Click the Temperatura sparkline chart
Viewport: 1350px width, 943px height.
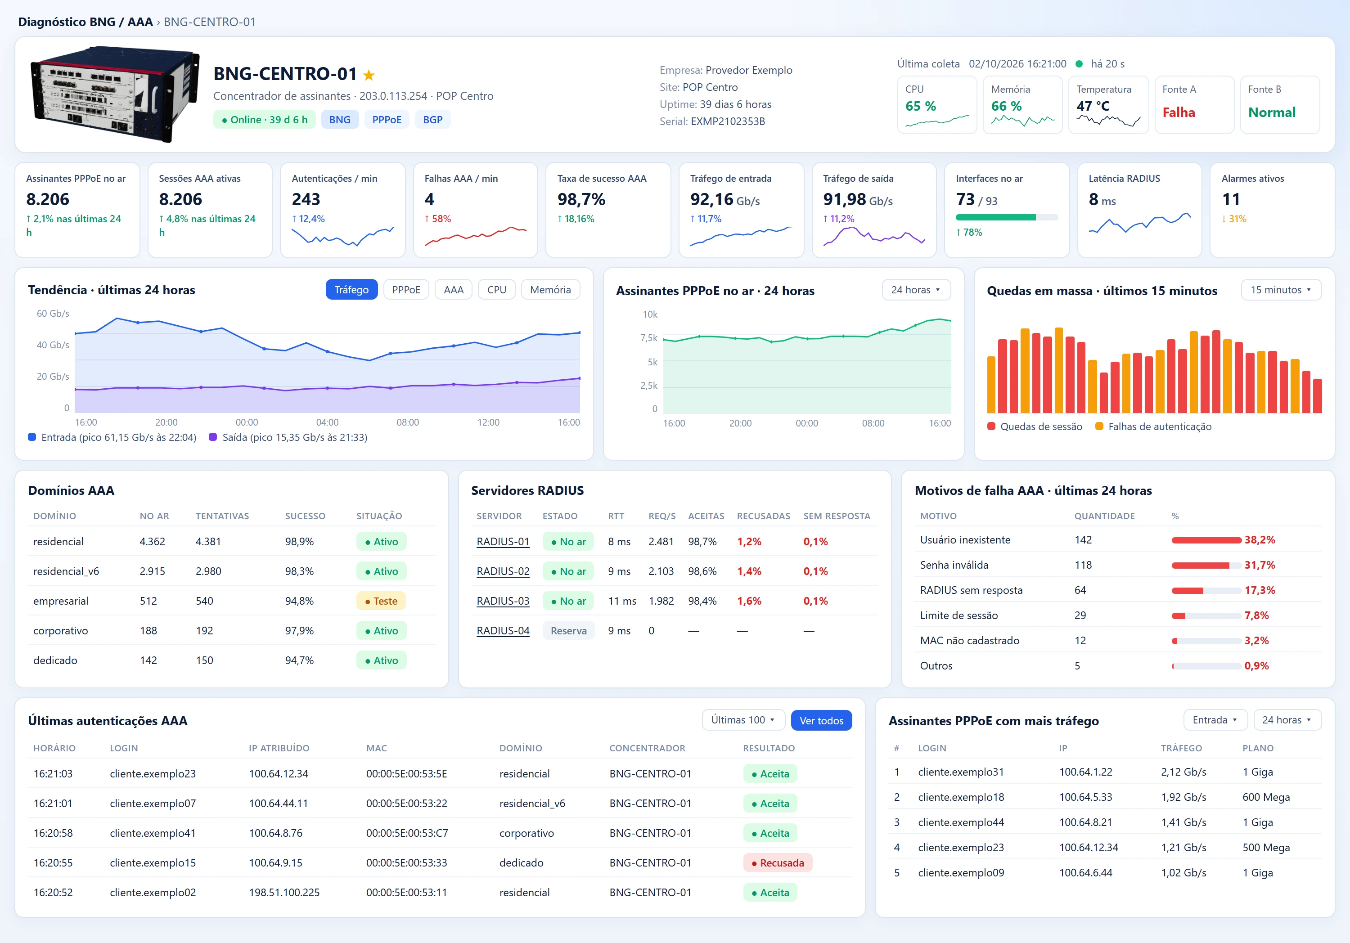pyautogui.click(x=1108, y=121)
